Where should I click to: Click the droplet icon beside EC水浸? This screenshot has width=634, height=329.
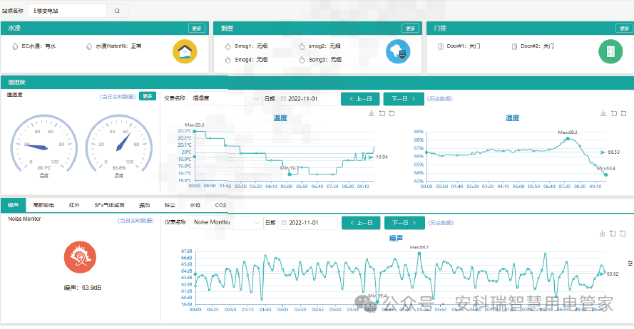click(15, 46)
